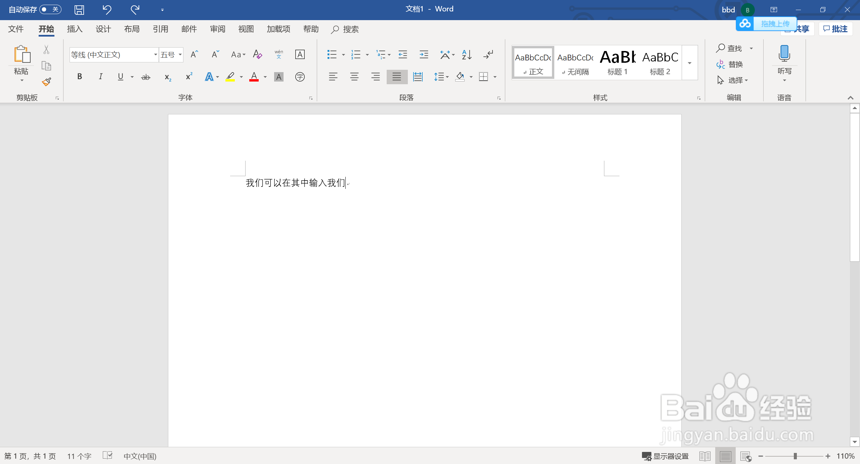Image resolution: width=860 pixels, height=464 pixels.
Task: Click the Dictate microphone icon
Action: (x=784, y=54)
